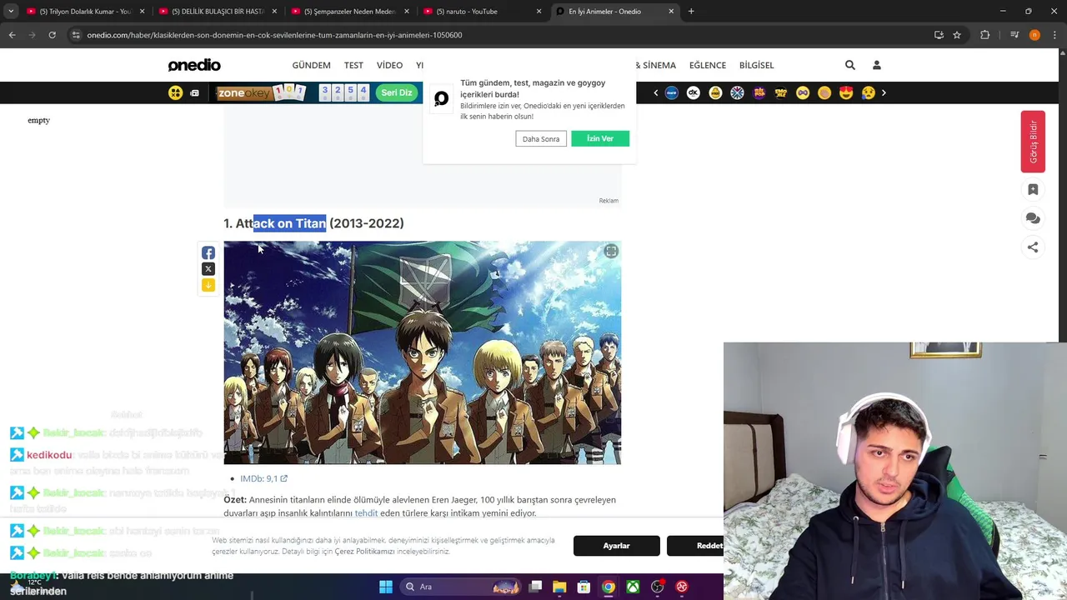Open Microsoft Store from taskbar
1067x600 pixels.
tap(584, 587)
